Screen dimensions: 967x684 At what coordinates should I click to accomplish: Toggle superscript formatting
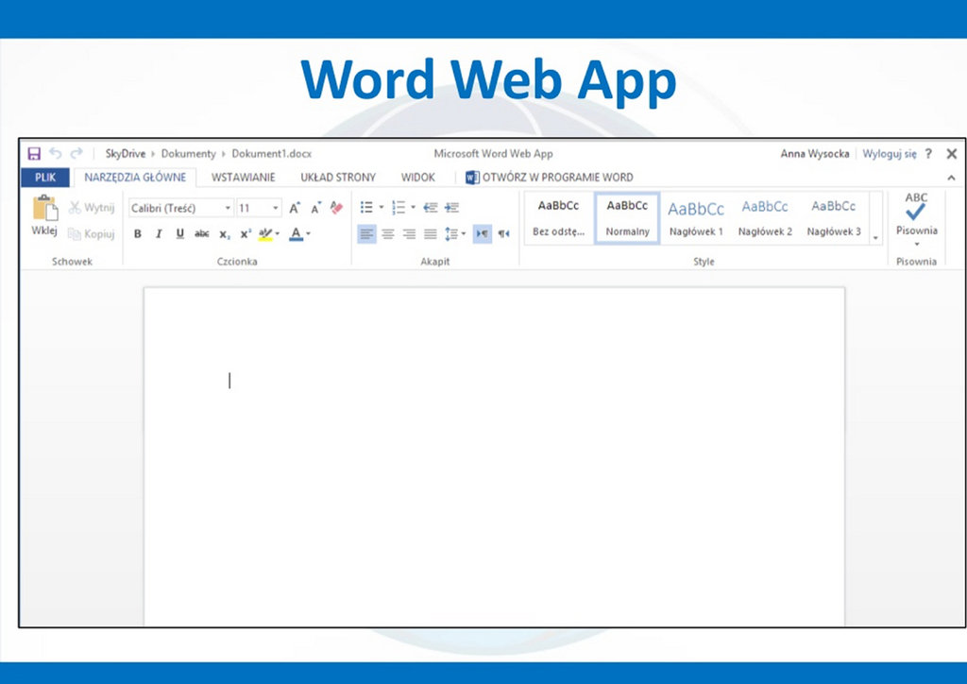[246, 233]
